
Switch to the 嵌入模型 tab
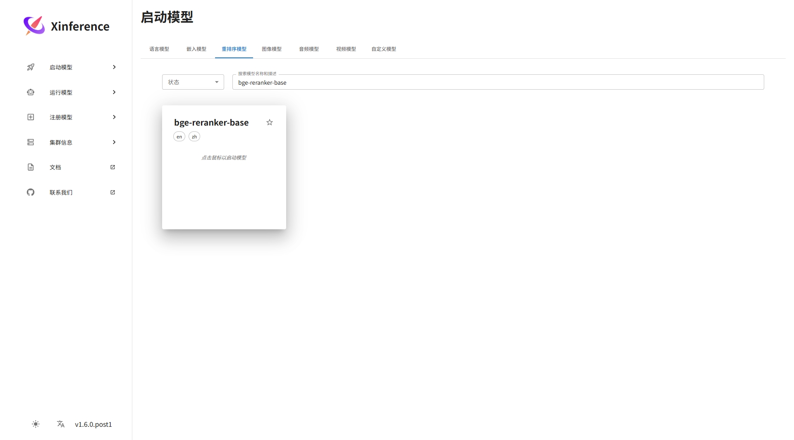click(x=196, y=49)
